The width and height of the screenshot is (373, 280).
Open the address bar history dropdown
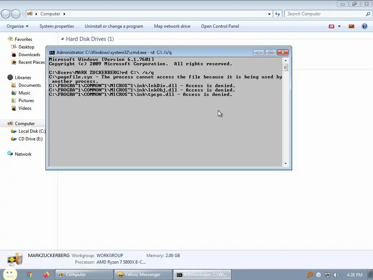coord(269,14)
